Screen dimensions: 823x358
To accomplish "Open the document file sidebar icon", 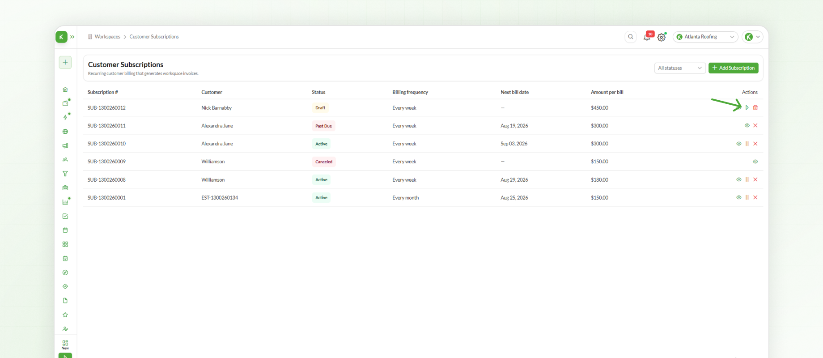I will (65, 301).
